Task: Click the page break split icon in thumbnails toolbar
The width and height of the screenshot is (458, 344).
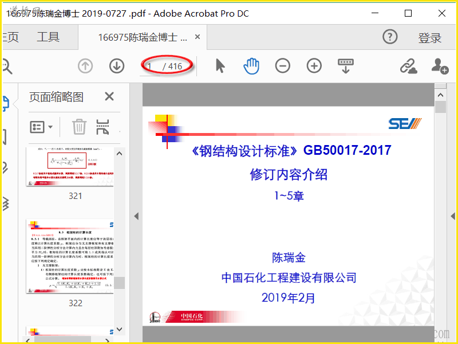Action: click(102, 127)
